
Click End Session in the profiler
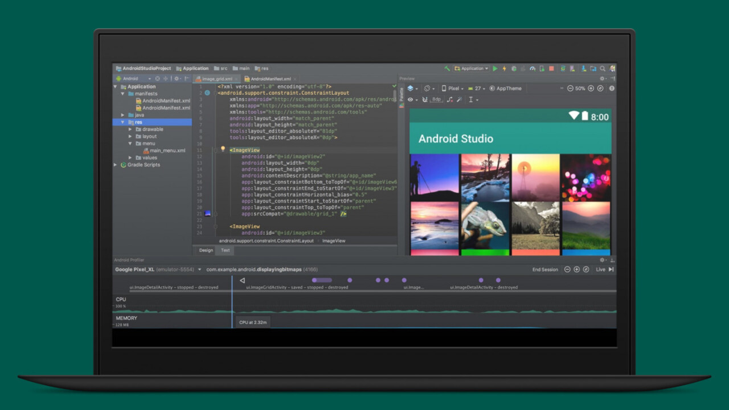point(545,269)
